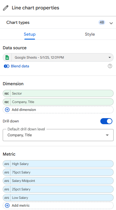Click AVG aggregation icon for Salary Midpoint
The width and height of the screenshot is (116, 210).
click(7, 181)
